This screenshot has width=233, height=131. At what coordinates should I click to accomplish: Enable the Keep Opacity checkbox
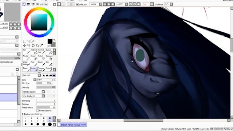coord(37,111)
